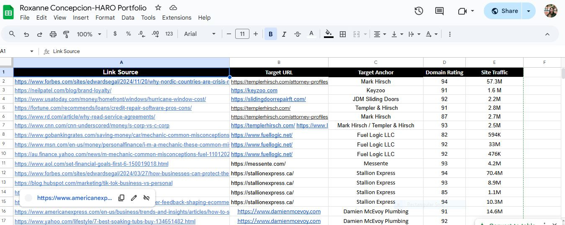Open the comments panel icon
Image resolution: width=565 pixels, height=225 pixels.
click(439, 11)
